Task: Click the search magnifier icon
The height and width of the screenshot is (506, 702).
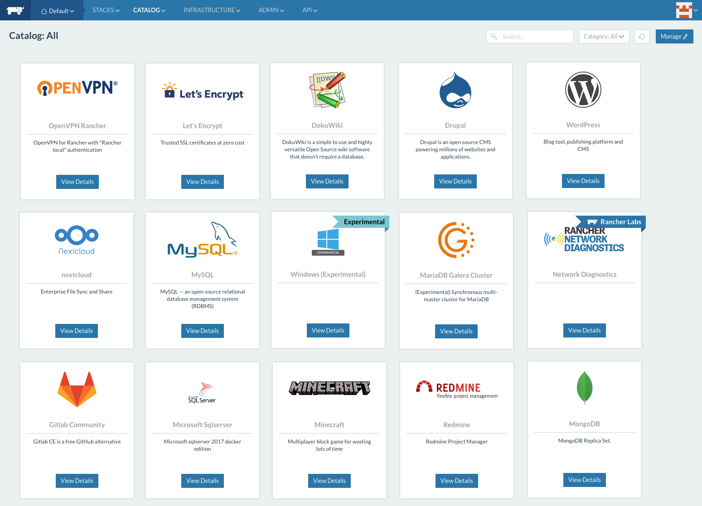Action: pyautogui.click(x=494, y=36)
